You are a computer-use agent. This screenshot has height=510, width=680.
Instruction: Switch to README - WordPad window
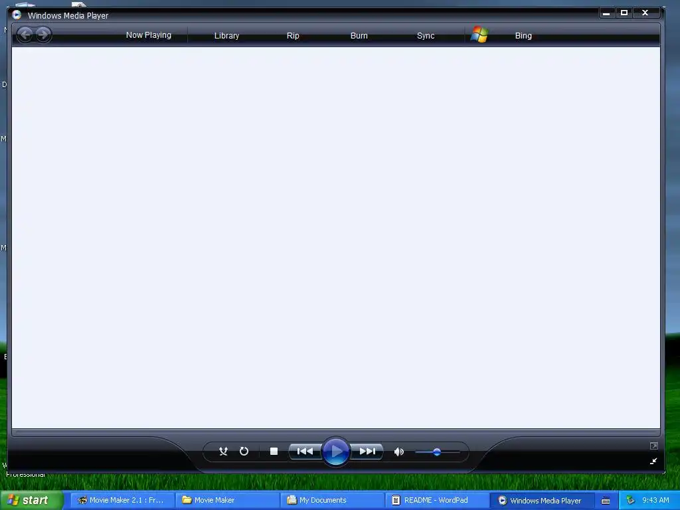click(x=437, y=500)
